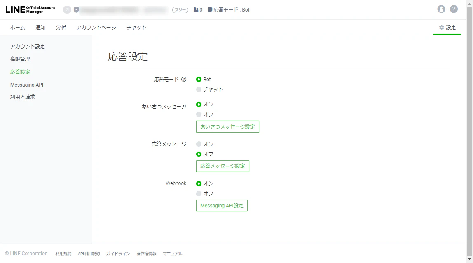473x263 pixels.
Task: Select 応答設定 in the sidebar
Action: (20, 72)
